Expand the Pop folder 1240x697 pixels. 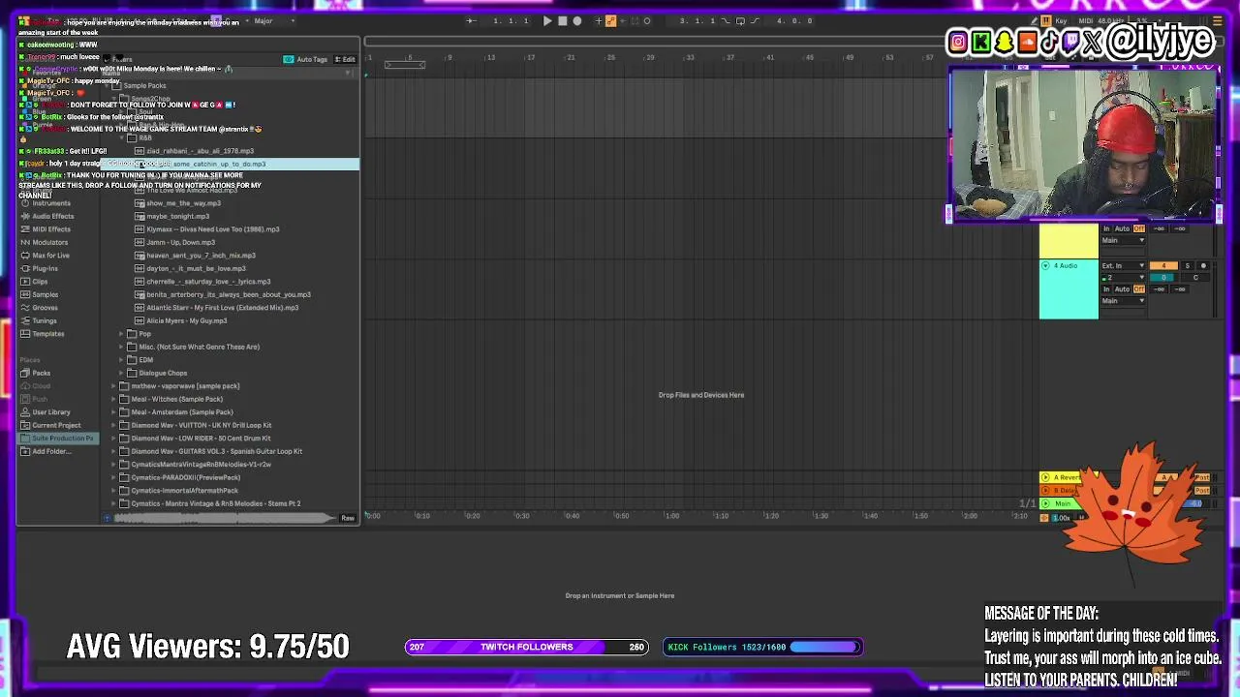click(121, 334)
